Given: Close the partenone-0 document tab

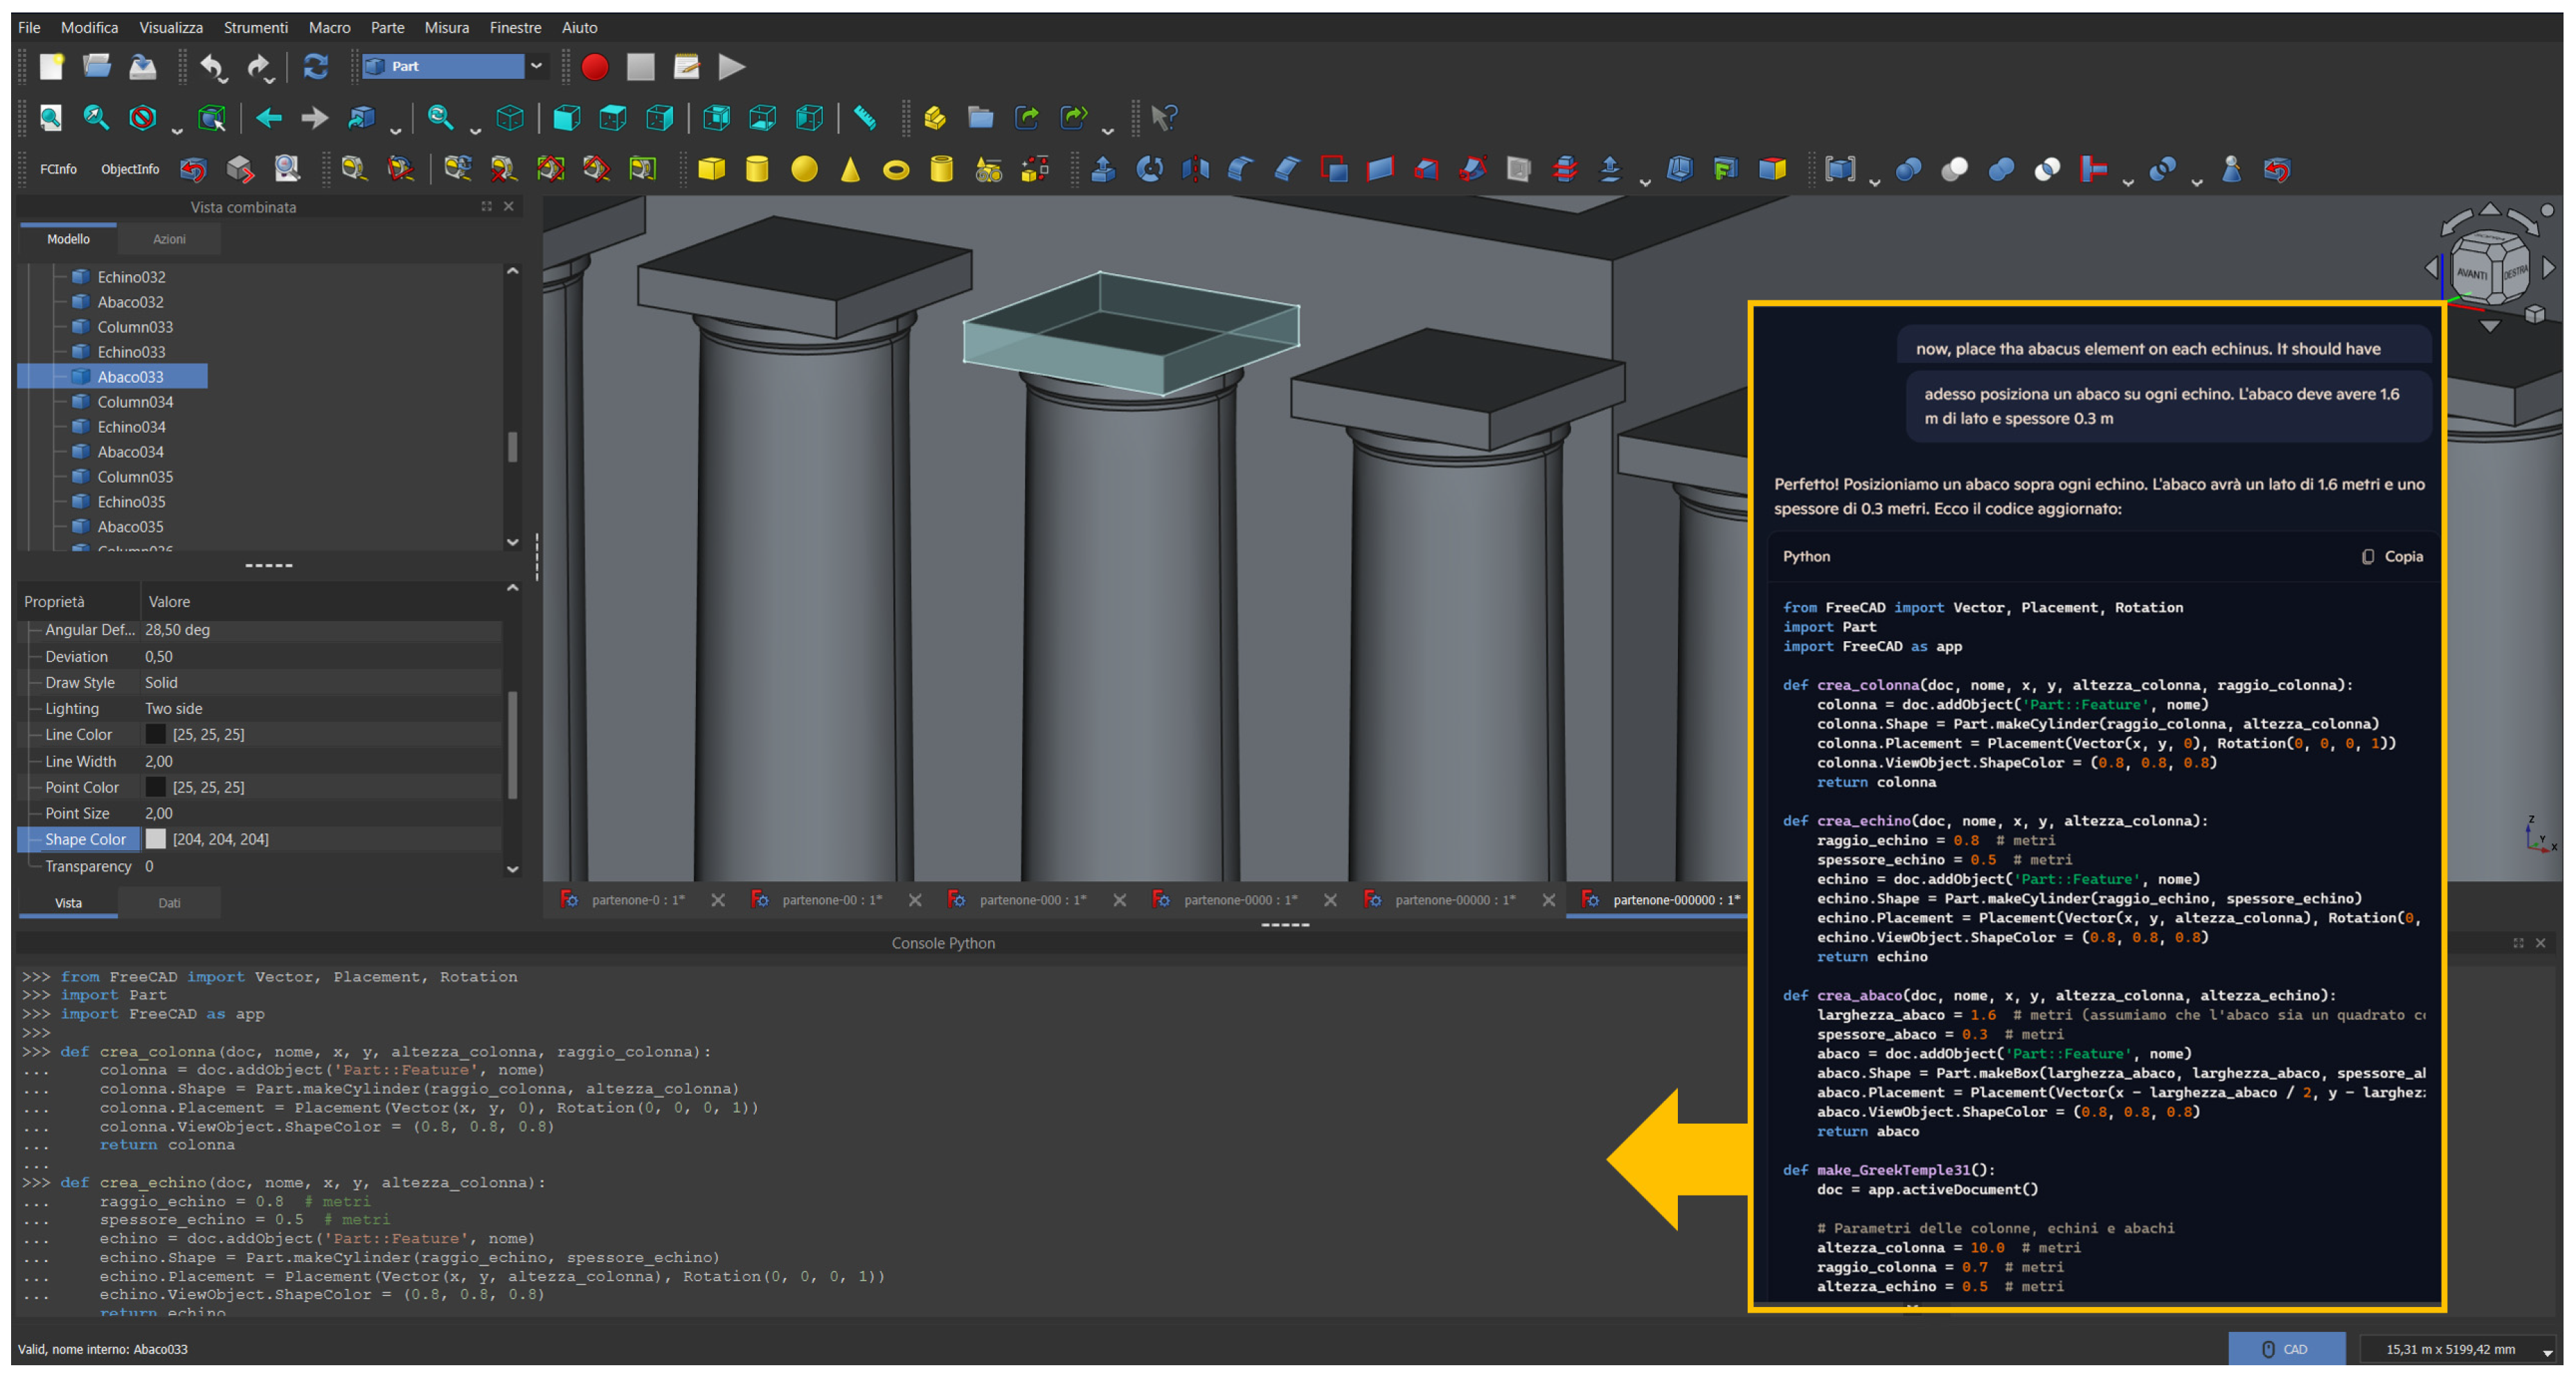Looking at the screenshot, I should pyautogui.click(x=717, y=900).
